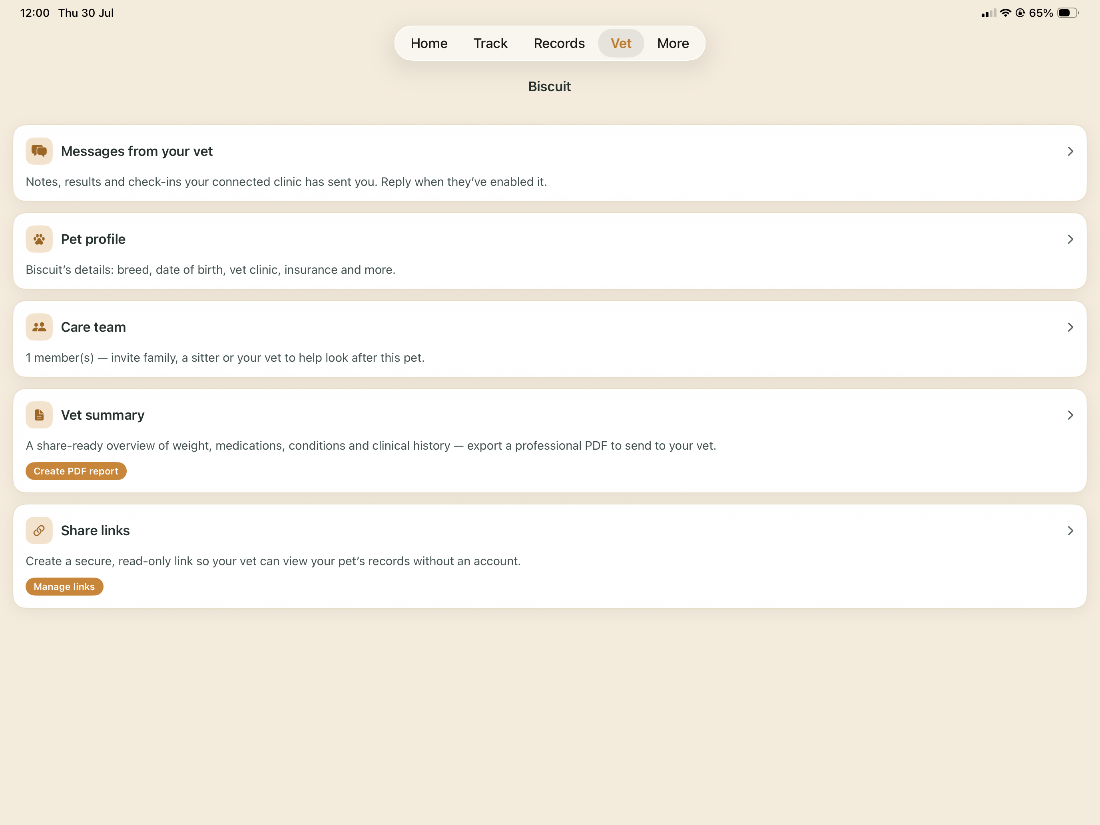This screenshot has width=1100, height=825.
Task: Tap 'Create a secure, read-only link' description
Action: (273, 561)
